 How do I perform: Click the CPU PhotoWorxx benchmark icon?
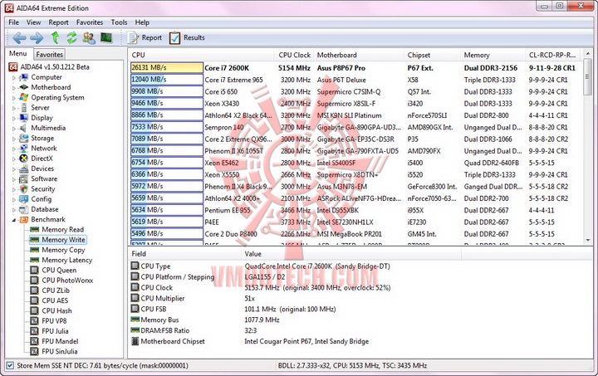[x=34, y=281]
